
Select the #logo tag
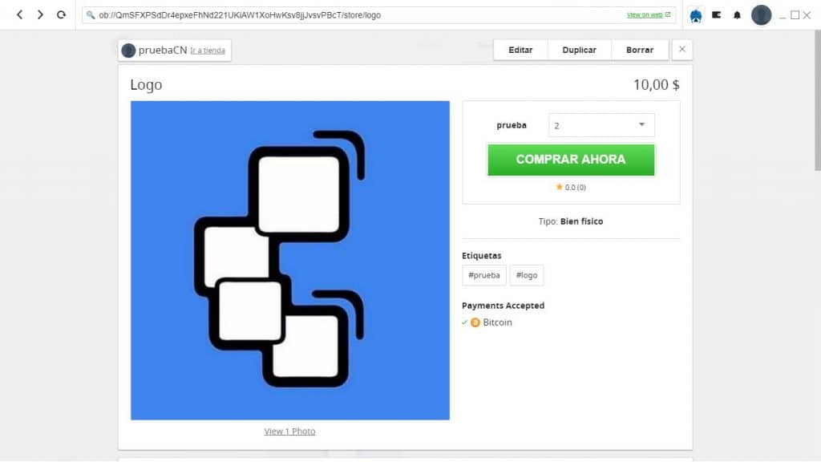[527, 275]
